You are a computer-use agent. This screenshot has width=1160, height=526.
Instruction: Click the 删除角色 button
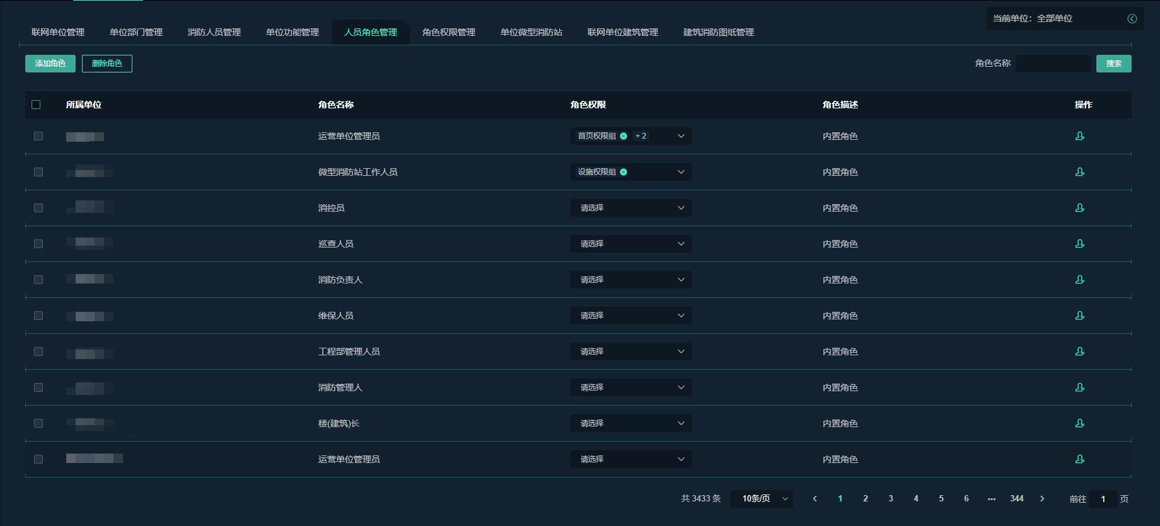(107, 64)
